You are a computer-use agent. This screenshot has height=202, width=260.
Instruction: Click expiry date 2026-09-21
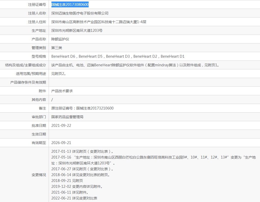(61, 143)
